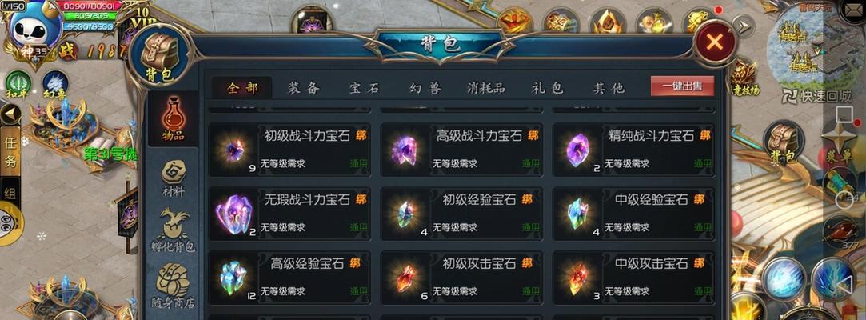Screen dimensions: 866x320
Task: Open the 随身商店 portable shop
Action: tap(173, 285)
